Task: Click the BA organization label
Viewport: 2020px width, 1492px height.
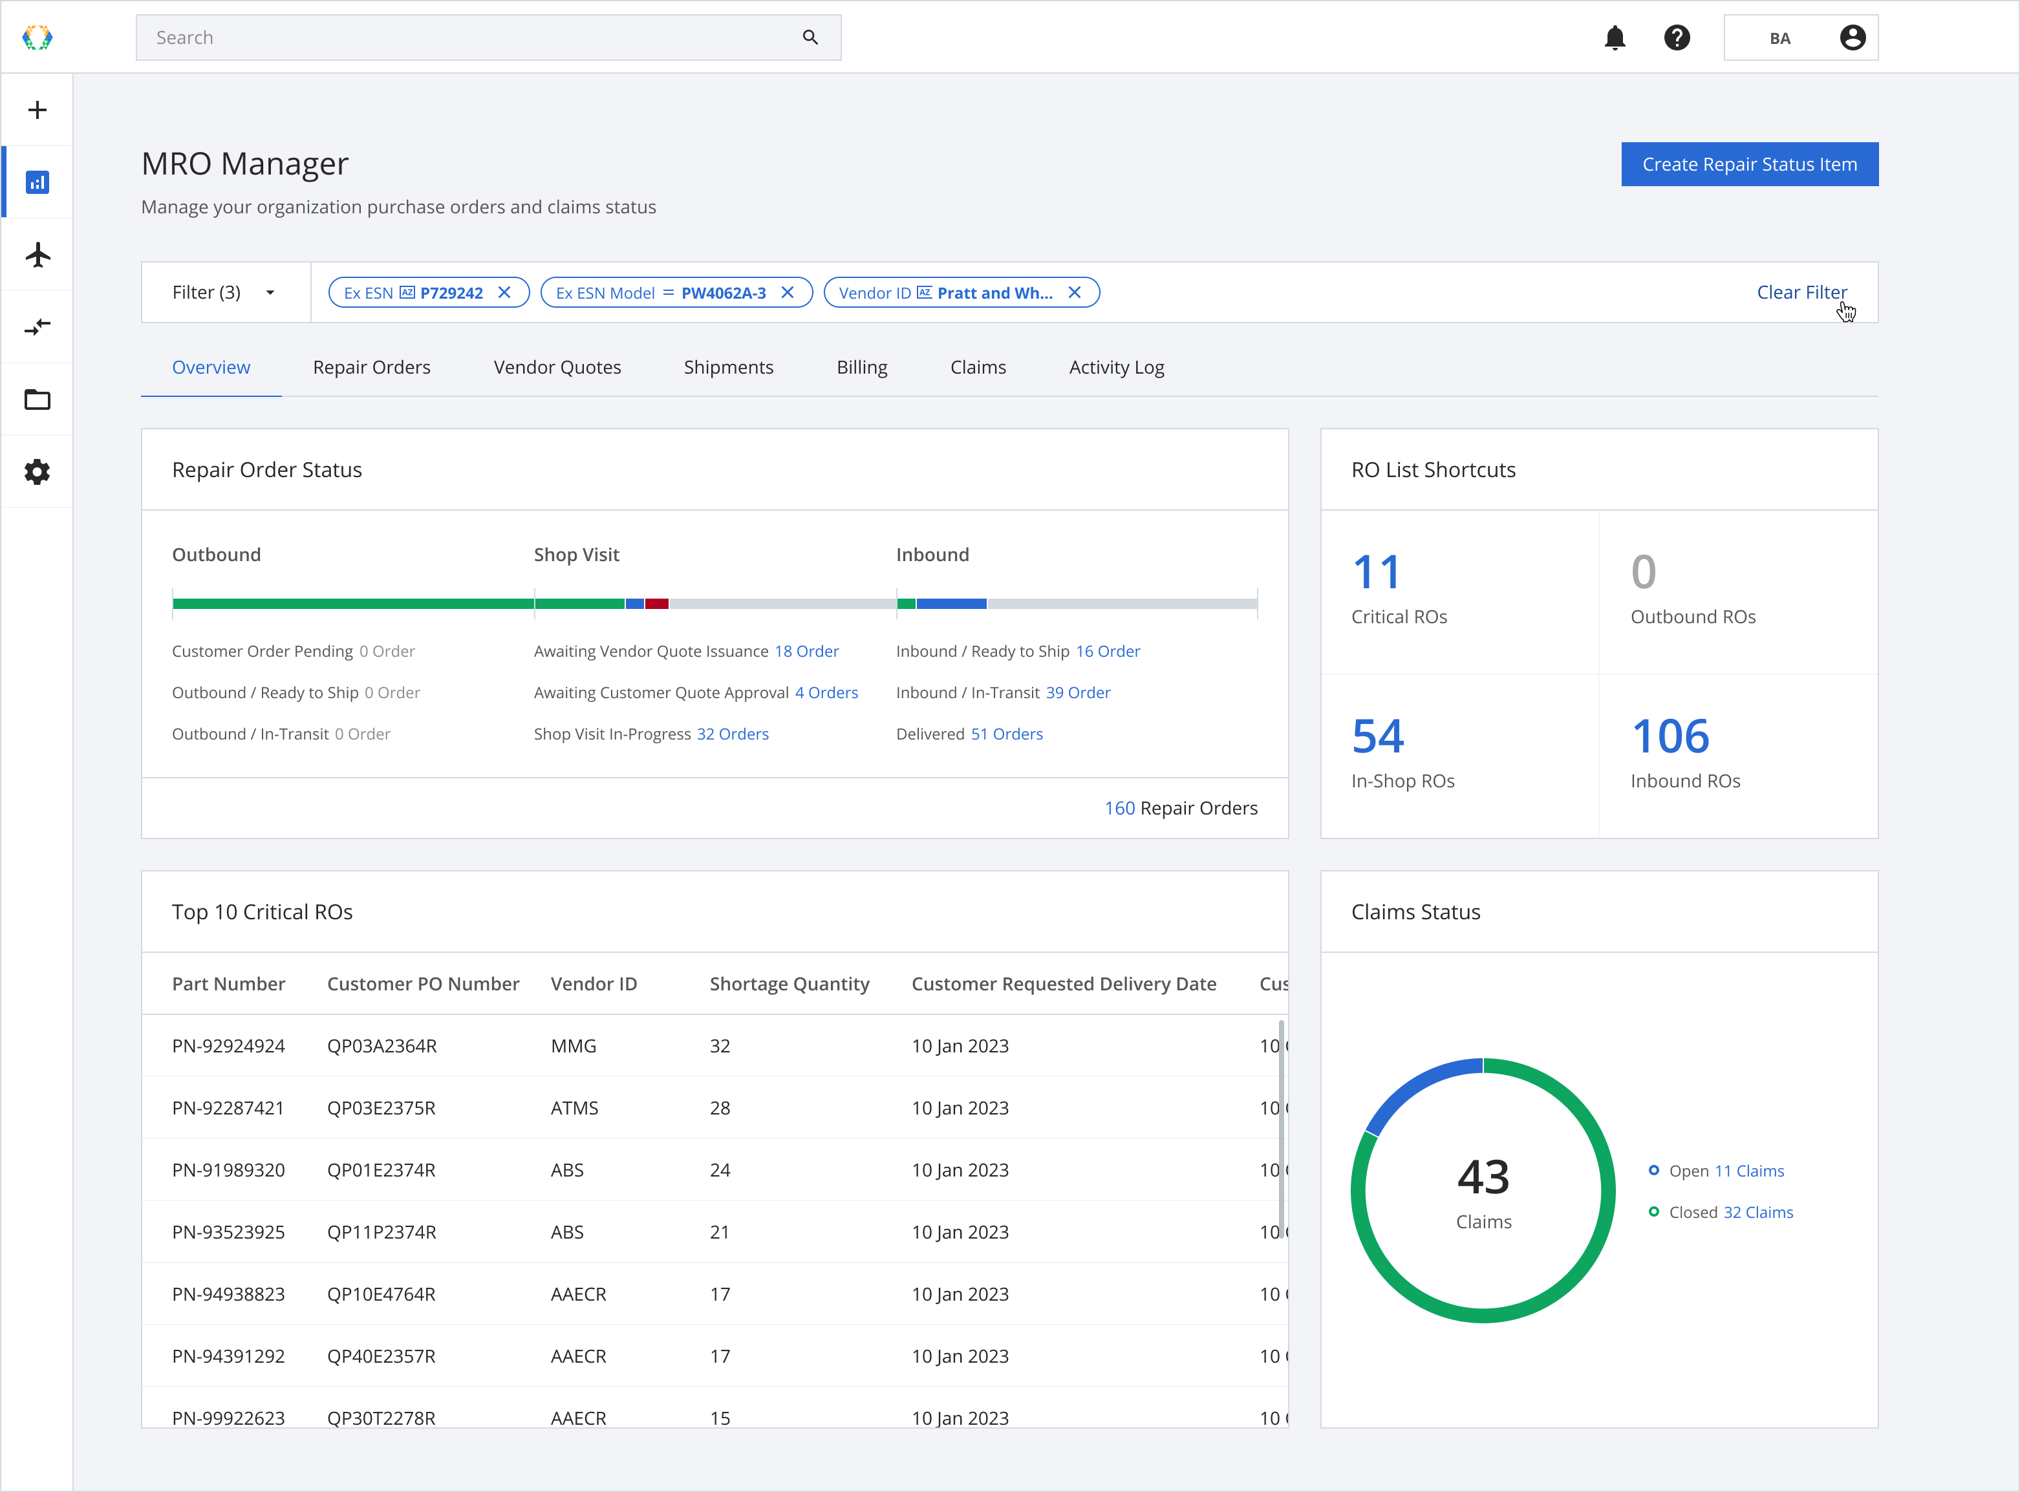Action: [x=1779, y=38]
